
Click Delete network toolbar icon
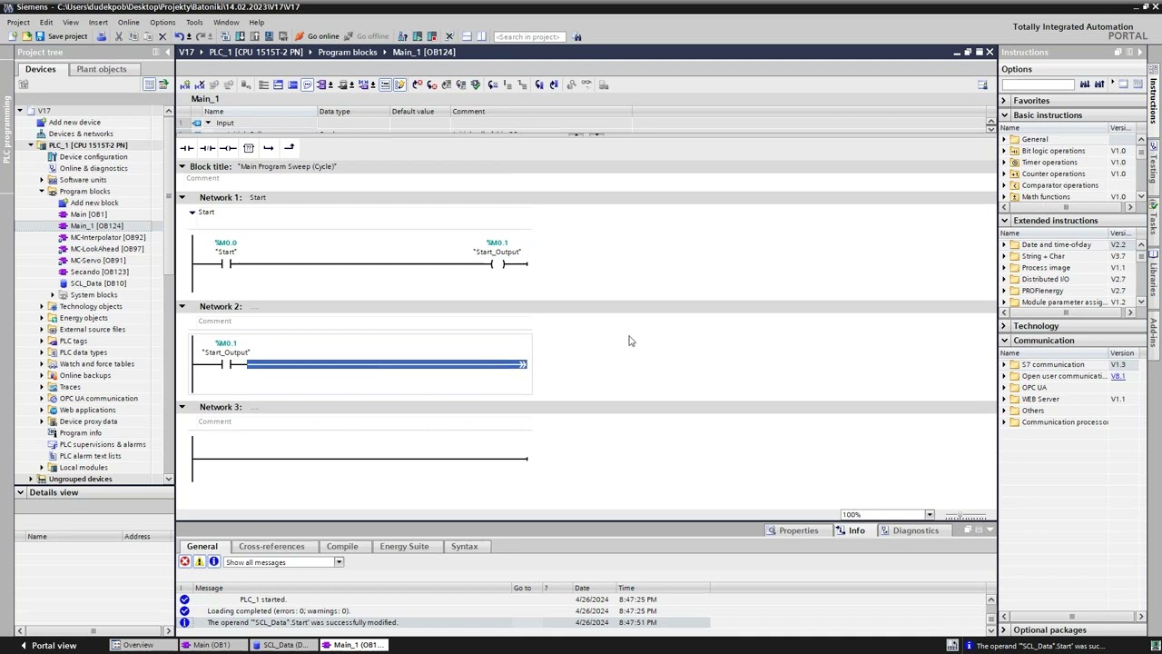tap(200, 85)
